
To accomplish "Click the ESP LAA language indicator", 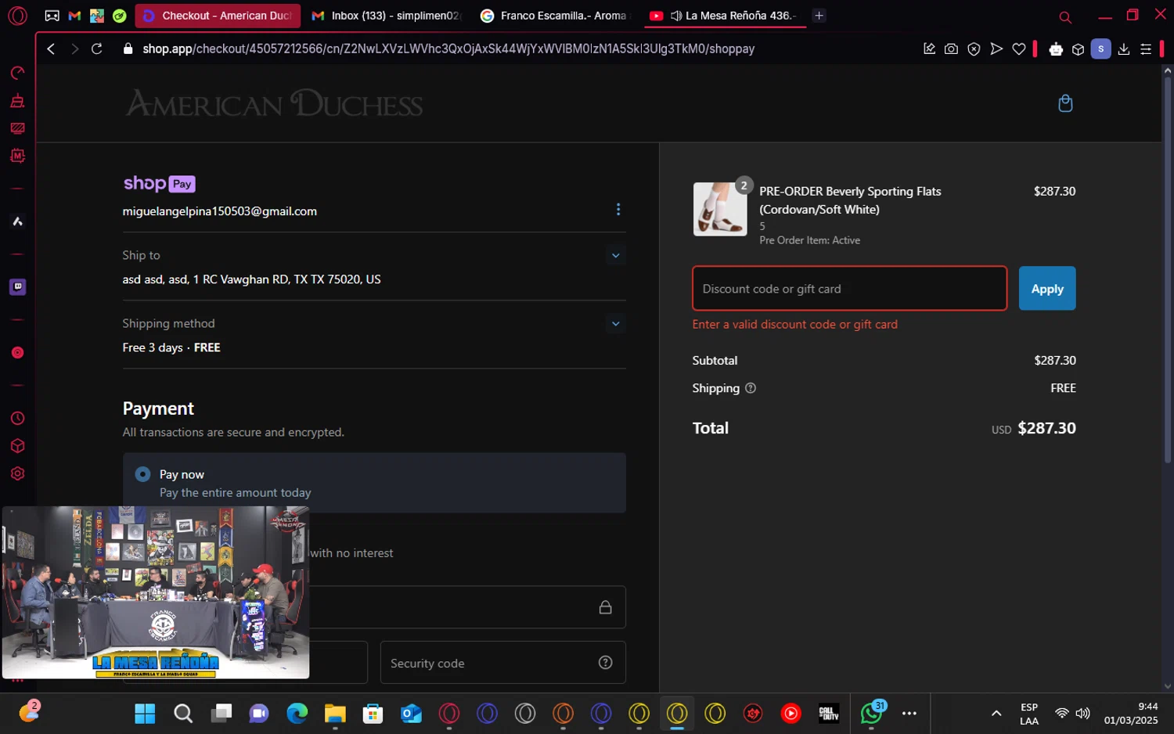I will pyautogui.click(x=1029, y=714).
